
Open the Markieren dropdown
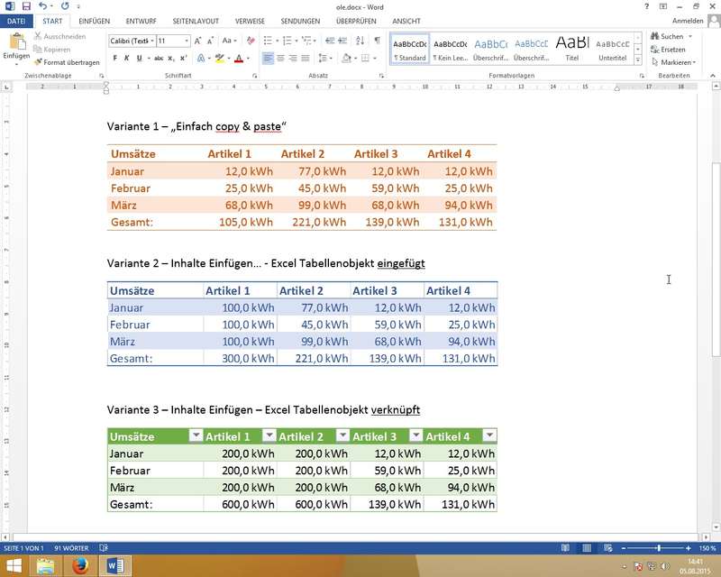[695, 62]
